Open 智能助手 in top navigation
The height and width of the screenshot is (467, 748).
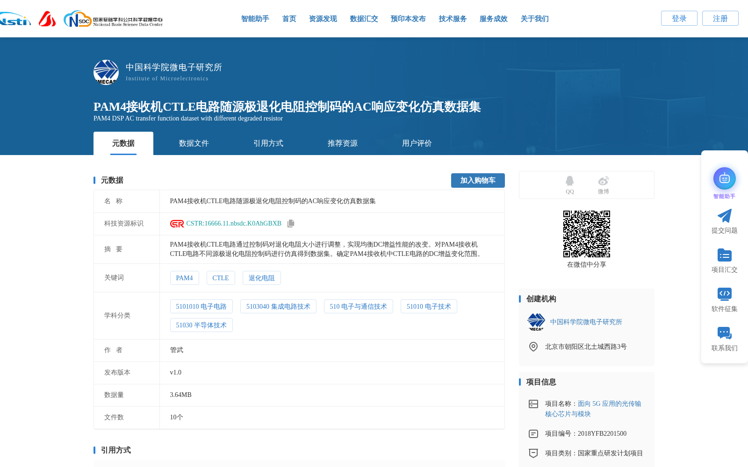(255, 19)
